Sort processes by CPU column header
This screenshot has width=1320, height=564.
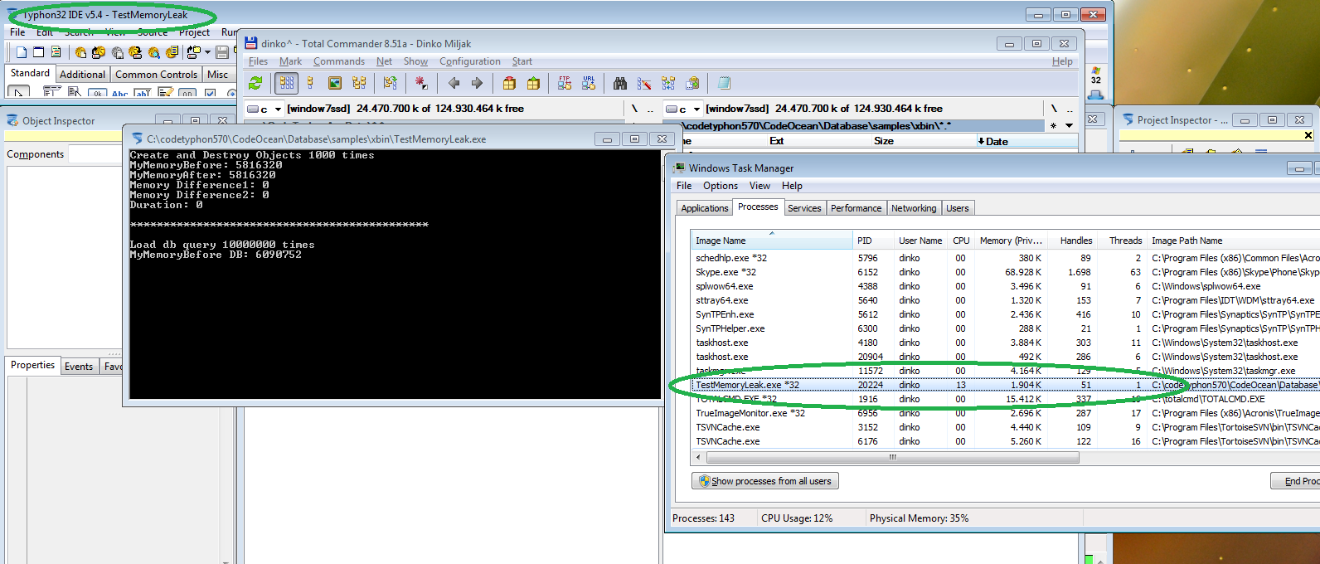pos(961,241)
